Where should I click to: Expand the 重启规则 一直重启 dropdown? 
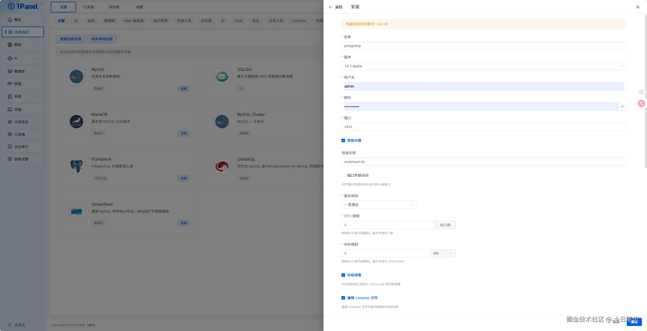[379, 205]
